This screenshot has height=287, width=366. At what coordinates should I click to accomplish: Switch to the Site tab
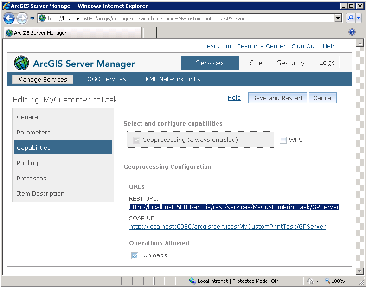256,63
